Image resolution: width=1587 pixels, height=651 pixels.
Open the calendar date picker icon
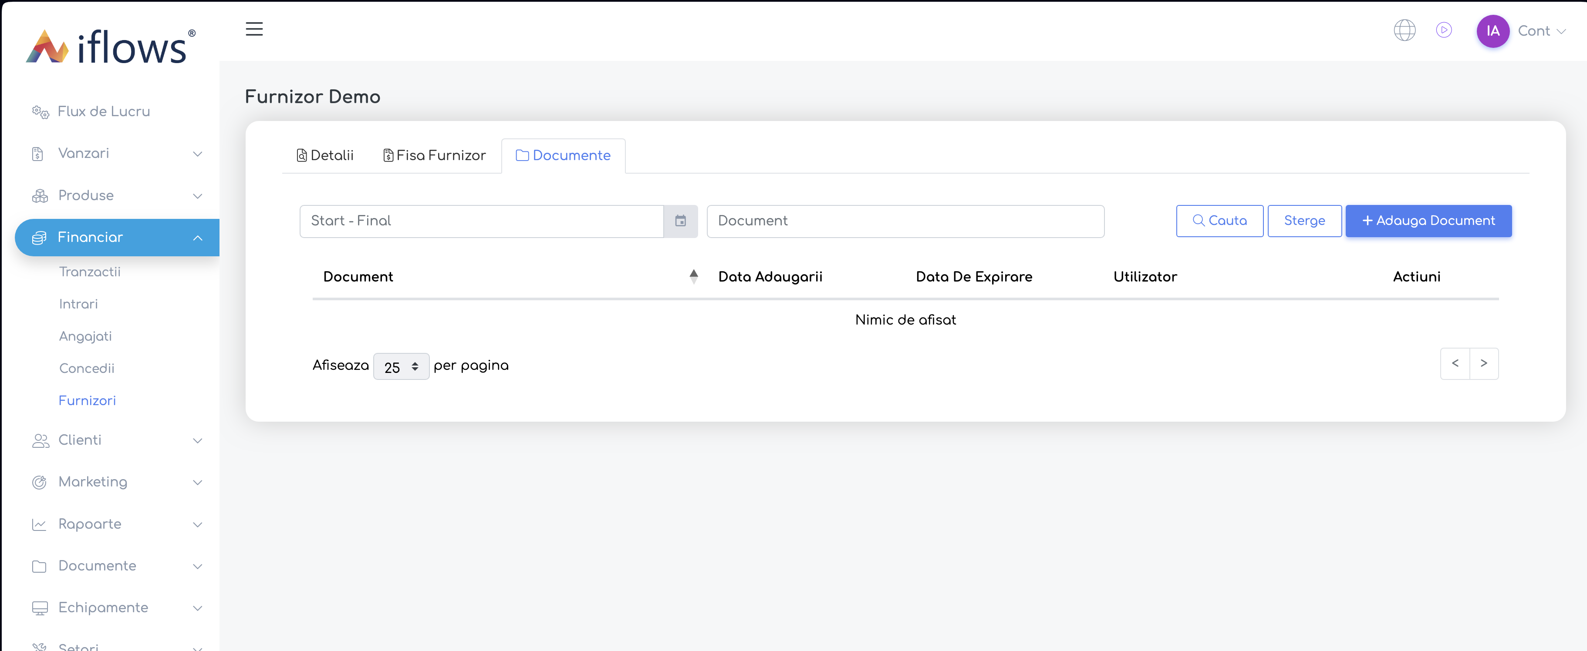pyautogui.click(x=680, y=221)
